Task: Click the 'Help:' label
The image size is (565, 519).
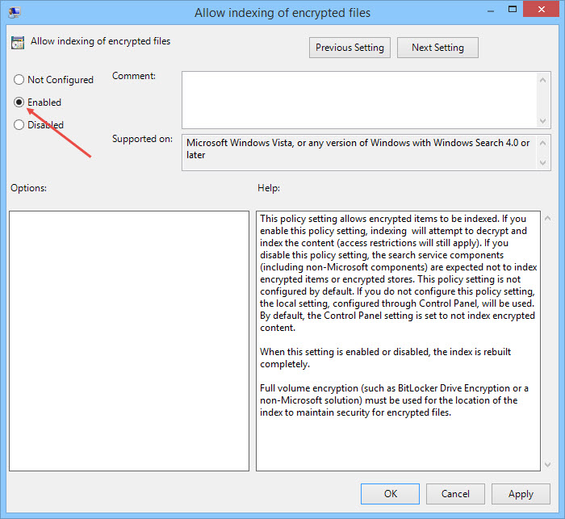Action: (269, 188)
